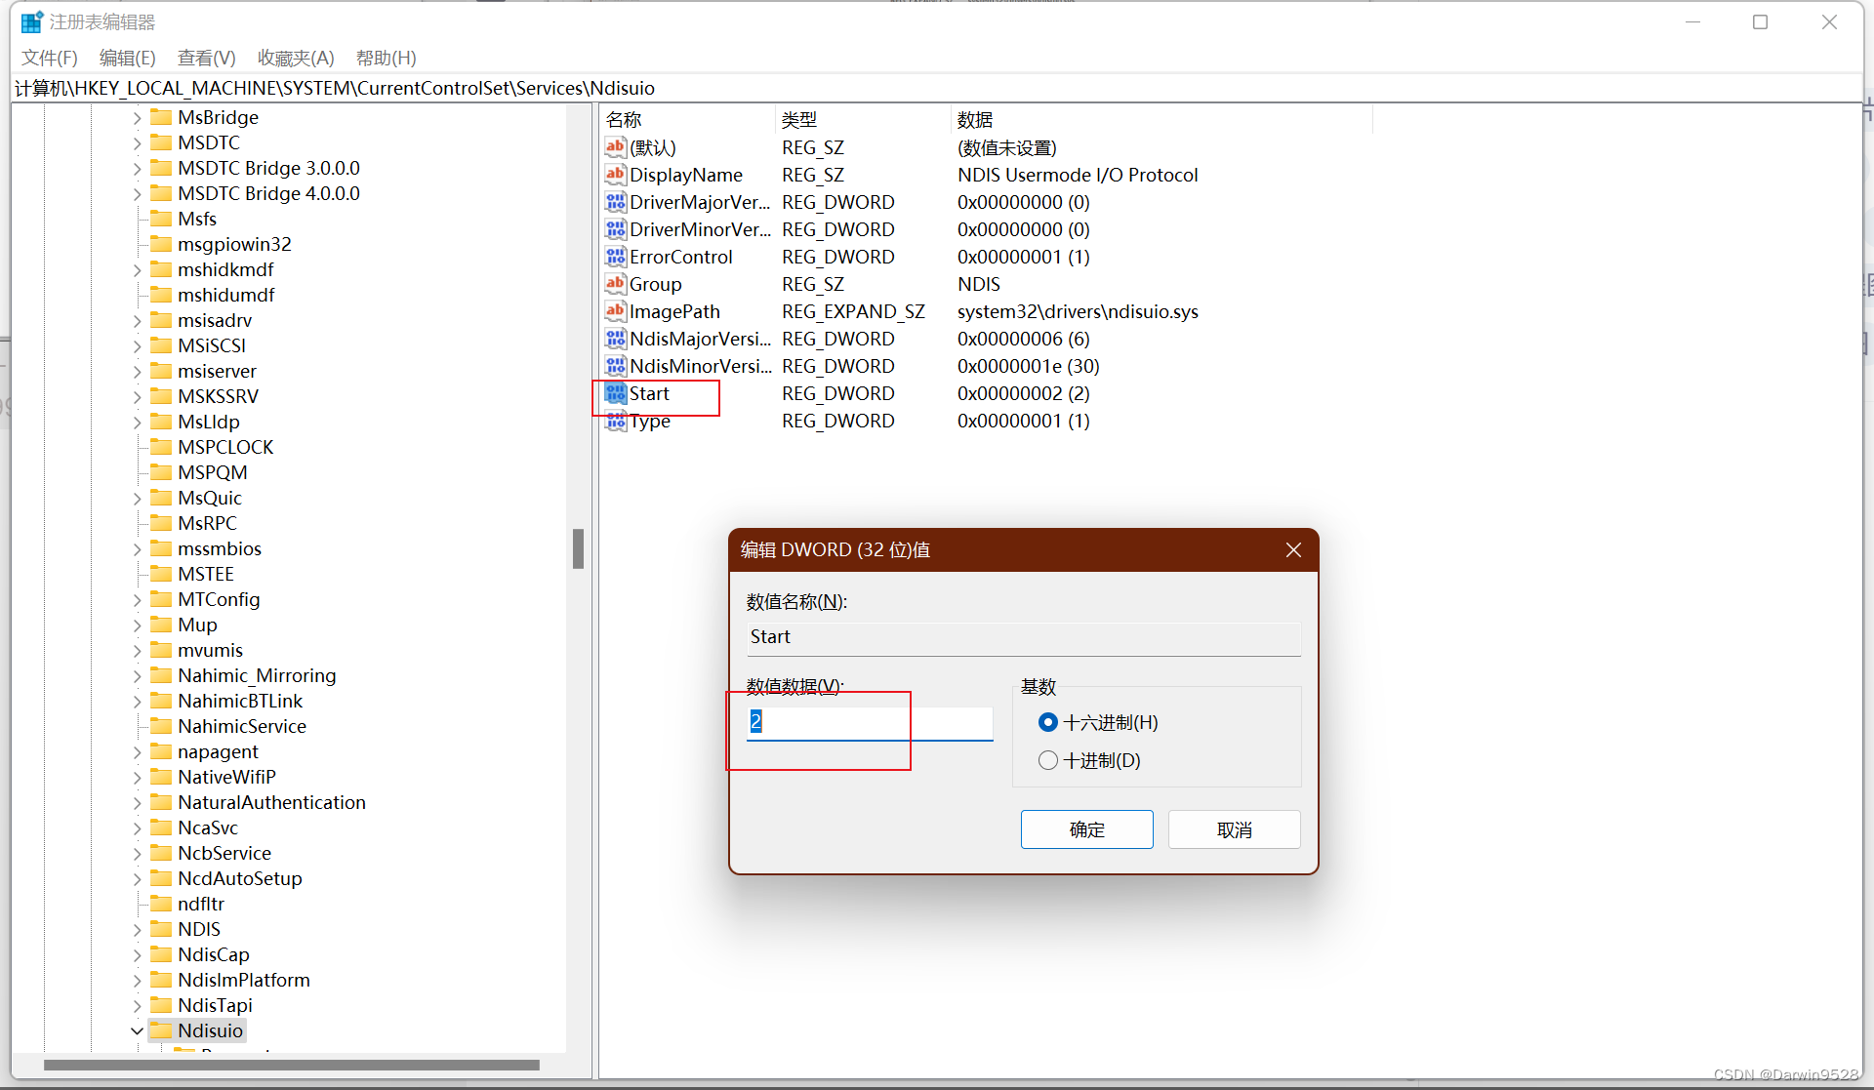Select the hexadecimal (十六进制) radio button
Image resolution: width=1874 pixels, height=1090 pixels.
(1048, 722)
